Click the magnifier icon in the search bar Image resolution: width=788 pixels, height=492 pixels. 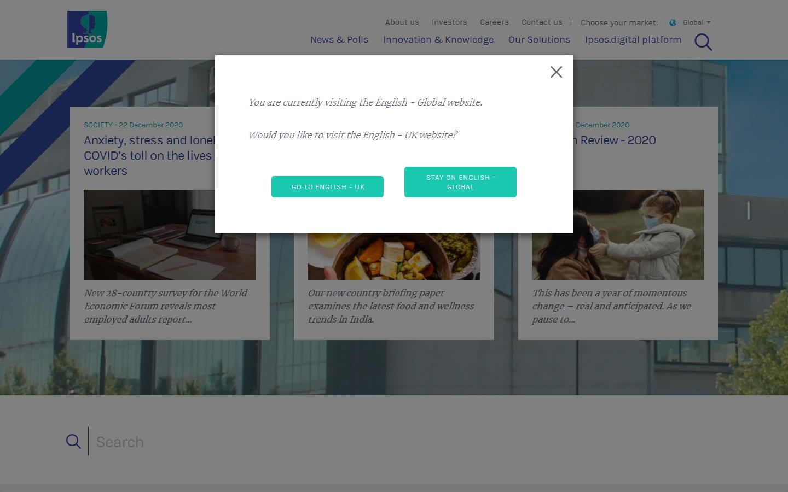[73, 441]
